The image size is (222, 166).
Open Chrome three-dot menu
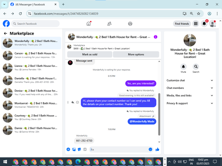(x=217, y=14)
